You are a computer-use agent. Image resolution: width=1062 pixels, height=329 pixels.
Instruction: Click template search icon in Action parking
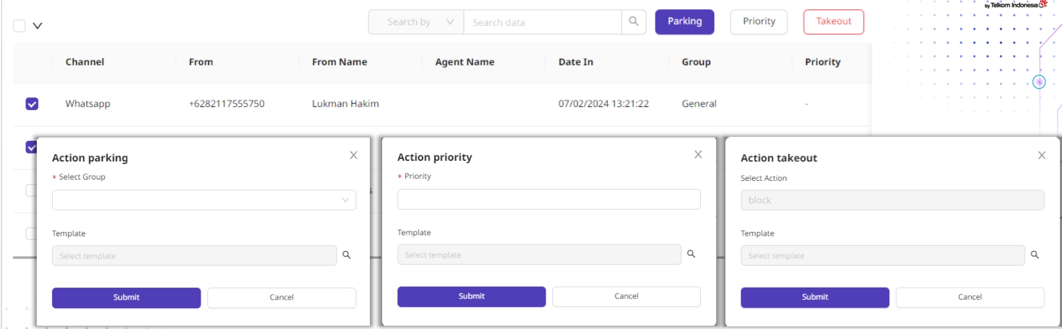point(346,255)
